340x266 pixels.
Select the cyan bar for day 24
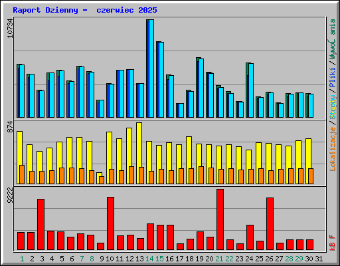[x=251, y=90]
